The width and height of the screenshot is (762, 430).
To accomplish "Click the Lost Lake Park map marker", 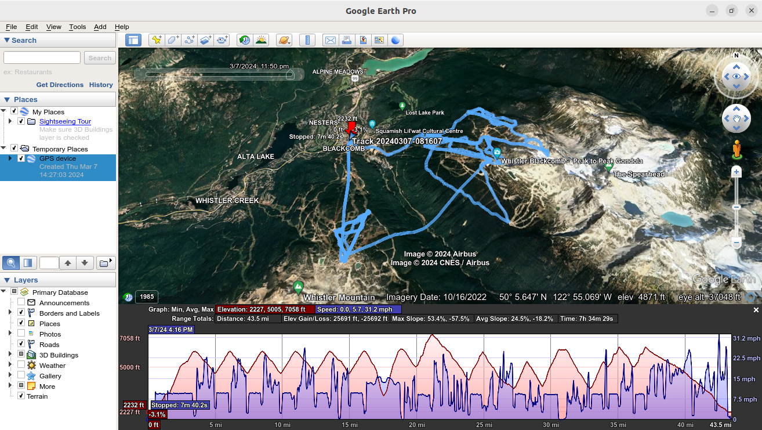I will click(x=402, y=106).
